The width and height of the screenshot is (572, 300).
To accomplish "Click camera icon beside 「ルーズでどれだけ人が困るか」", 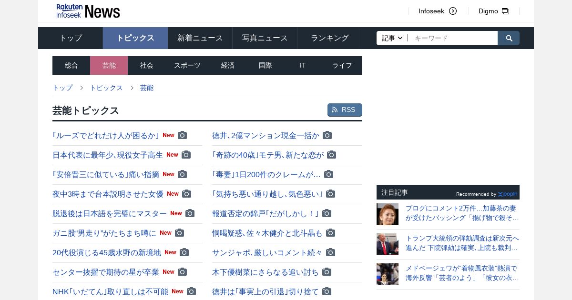I will click(183, 135).
